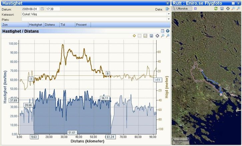Click the chart save image icon
The width and height of the screenshot is (242, 146).
[x=151, y=36]
